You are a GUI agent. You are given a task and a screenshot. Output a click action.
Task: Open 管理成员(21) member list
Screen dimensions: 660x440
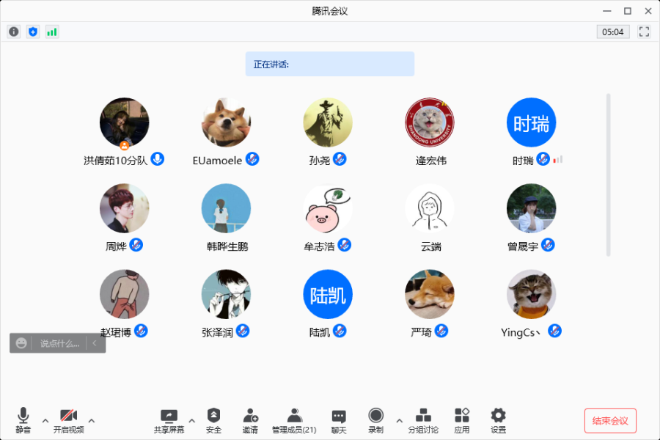[x=294, y=420]
